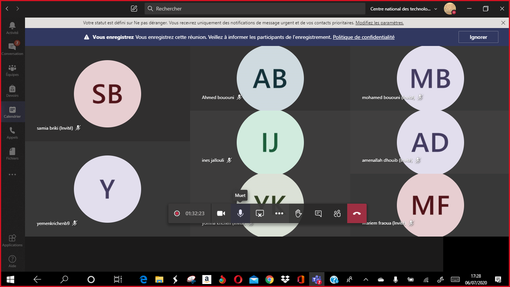The width and height of the screenshot is (510, 287).
Task: Select the IJ avatar of ines jallouli
Action: (x=270, y=143)
